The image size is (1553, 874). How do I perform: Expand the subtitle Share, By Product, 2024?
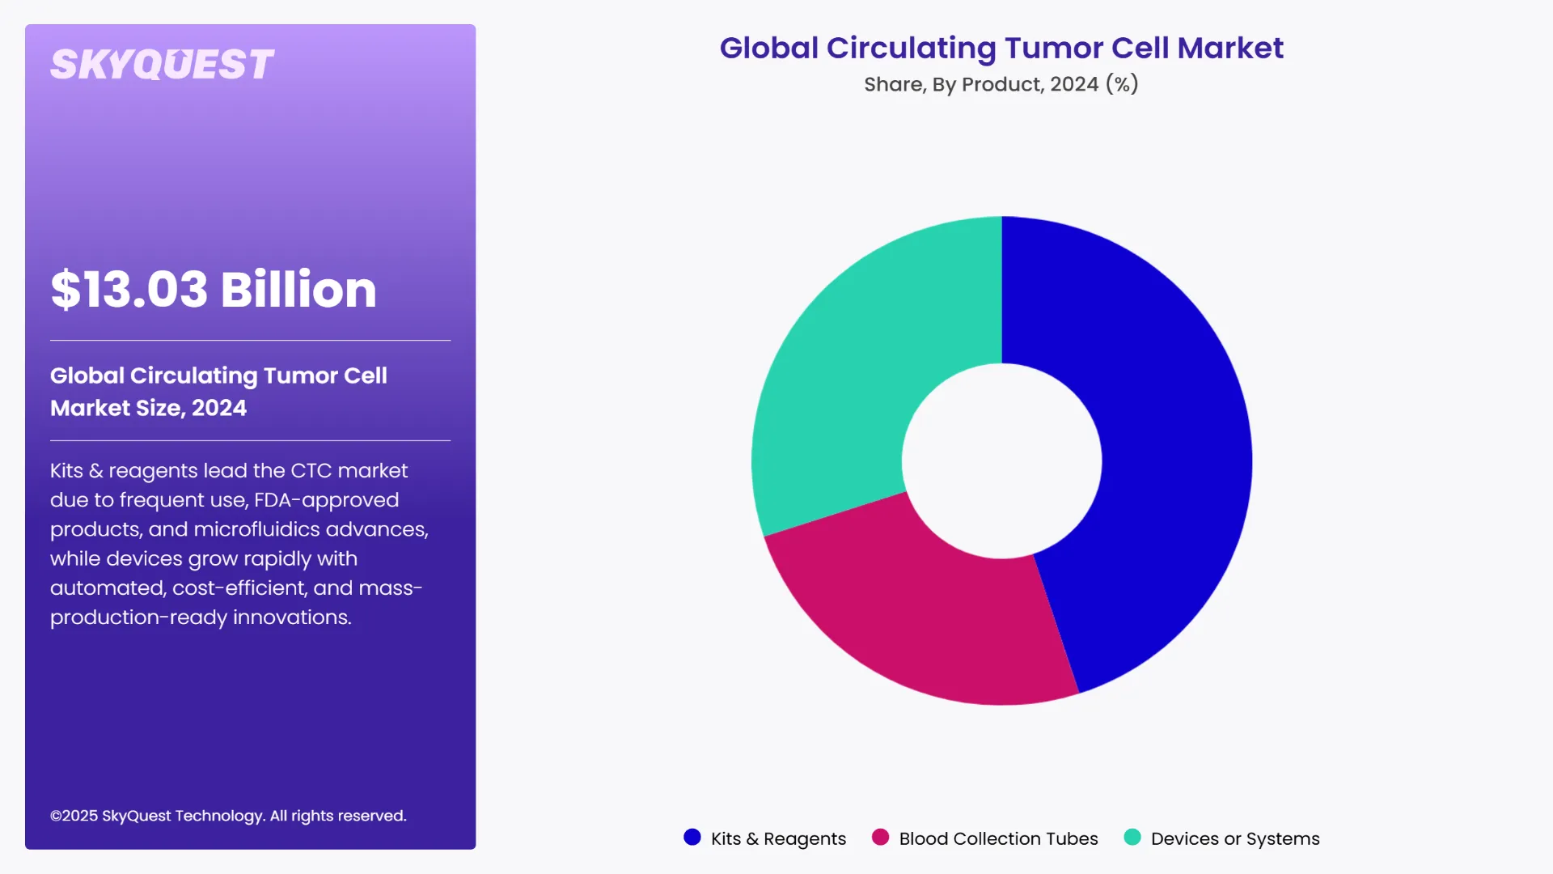[x=1001, y=83]
